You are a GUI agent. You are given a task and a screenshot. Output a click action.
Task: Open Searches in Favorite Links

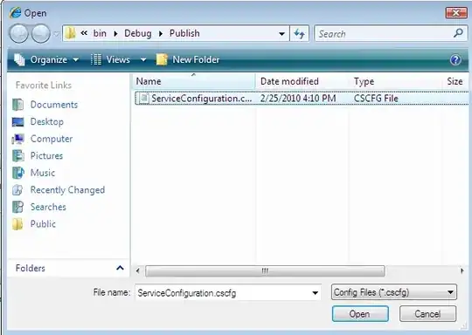coord(39,207)
